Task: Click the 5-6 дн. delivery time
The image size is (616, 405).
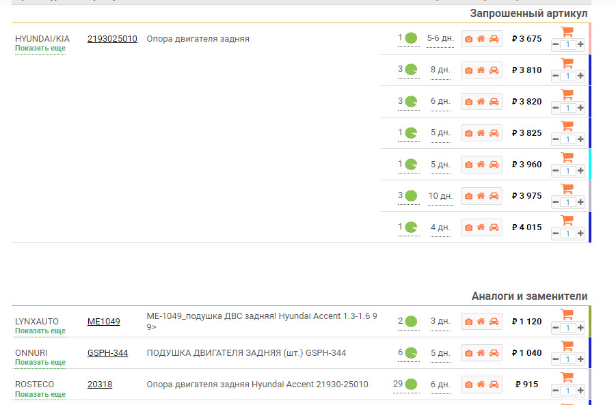Action: [440, 38]
